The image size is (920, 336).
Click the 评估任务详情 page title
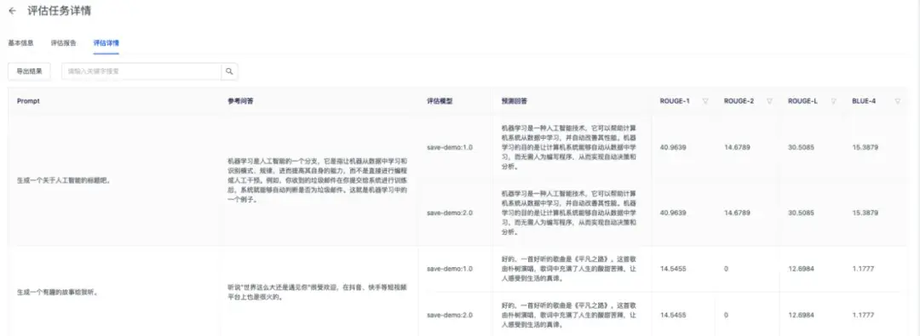tap(60, 11)
